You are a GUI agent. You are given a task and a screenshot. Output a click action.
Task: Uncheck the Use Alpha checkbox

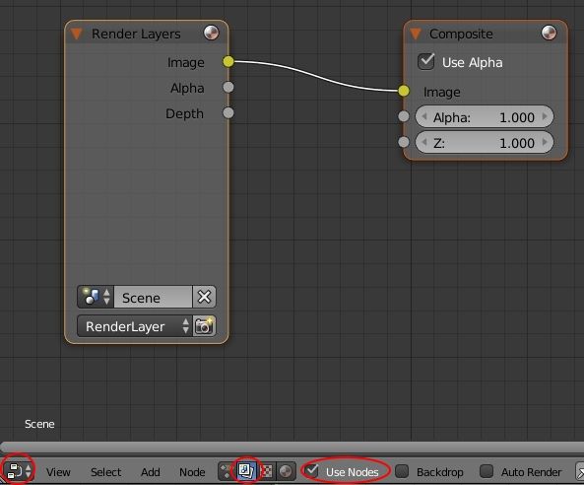tap(426, 61)
